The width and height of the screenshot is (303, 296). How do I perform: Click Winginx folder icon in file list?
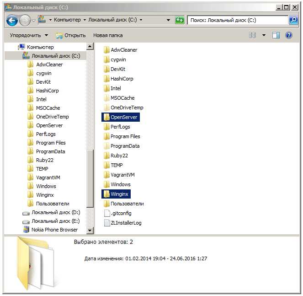(x=106, y=194)
